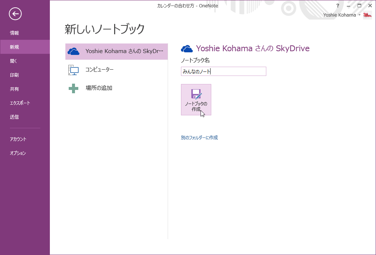Click the blue SkyDrive cloud icon in list

click(74, 52)
